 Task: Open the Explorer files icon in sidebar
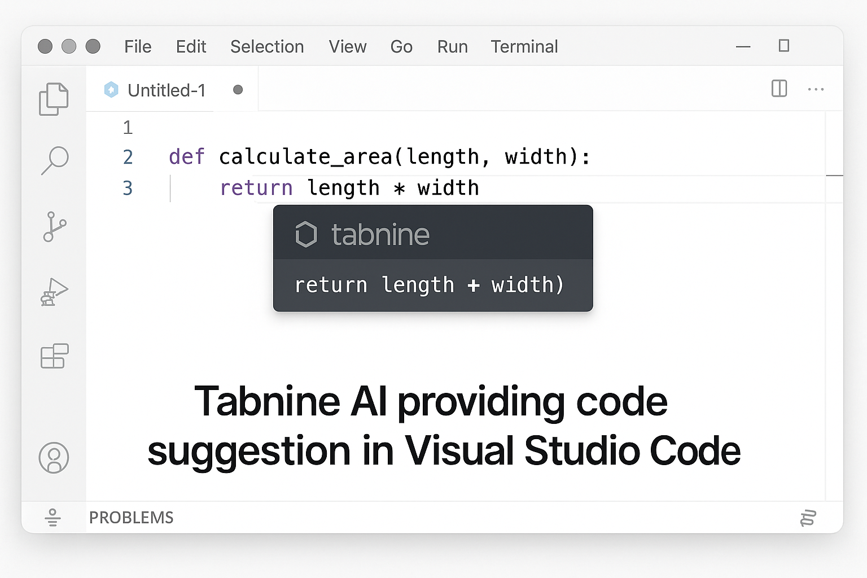coord(54,99)
